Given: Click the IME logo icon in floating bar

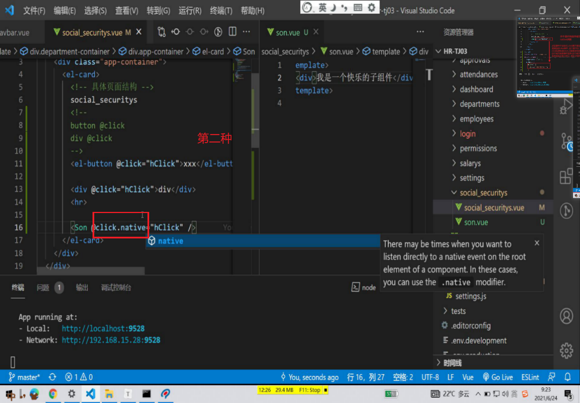Looking at the screenshot, I should click(x=308, y=7).
